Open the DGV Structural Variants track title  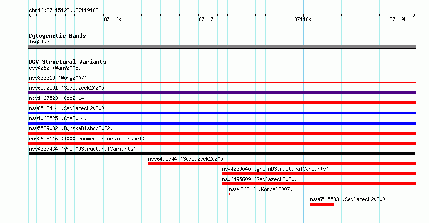click(x=67, y=62)
